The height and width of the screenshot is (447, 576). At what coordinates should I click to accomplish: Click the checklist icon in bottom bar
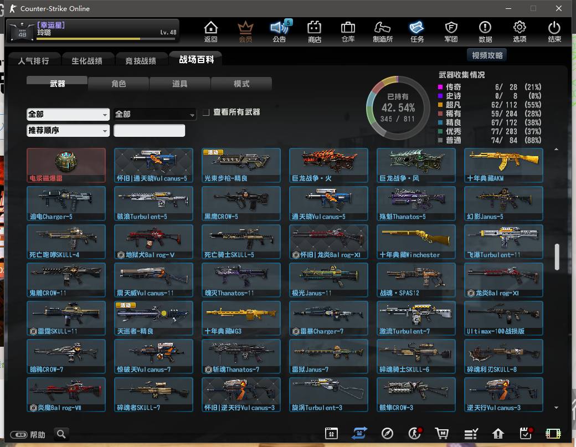[471, 434]
